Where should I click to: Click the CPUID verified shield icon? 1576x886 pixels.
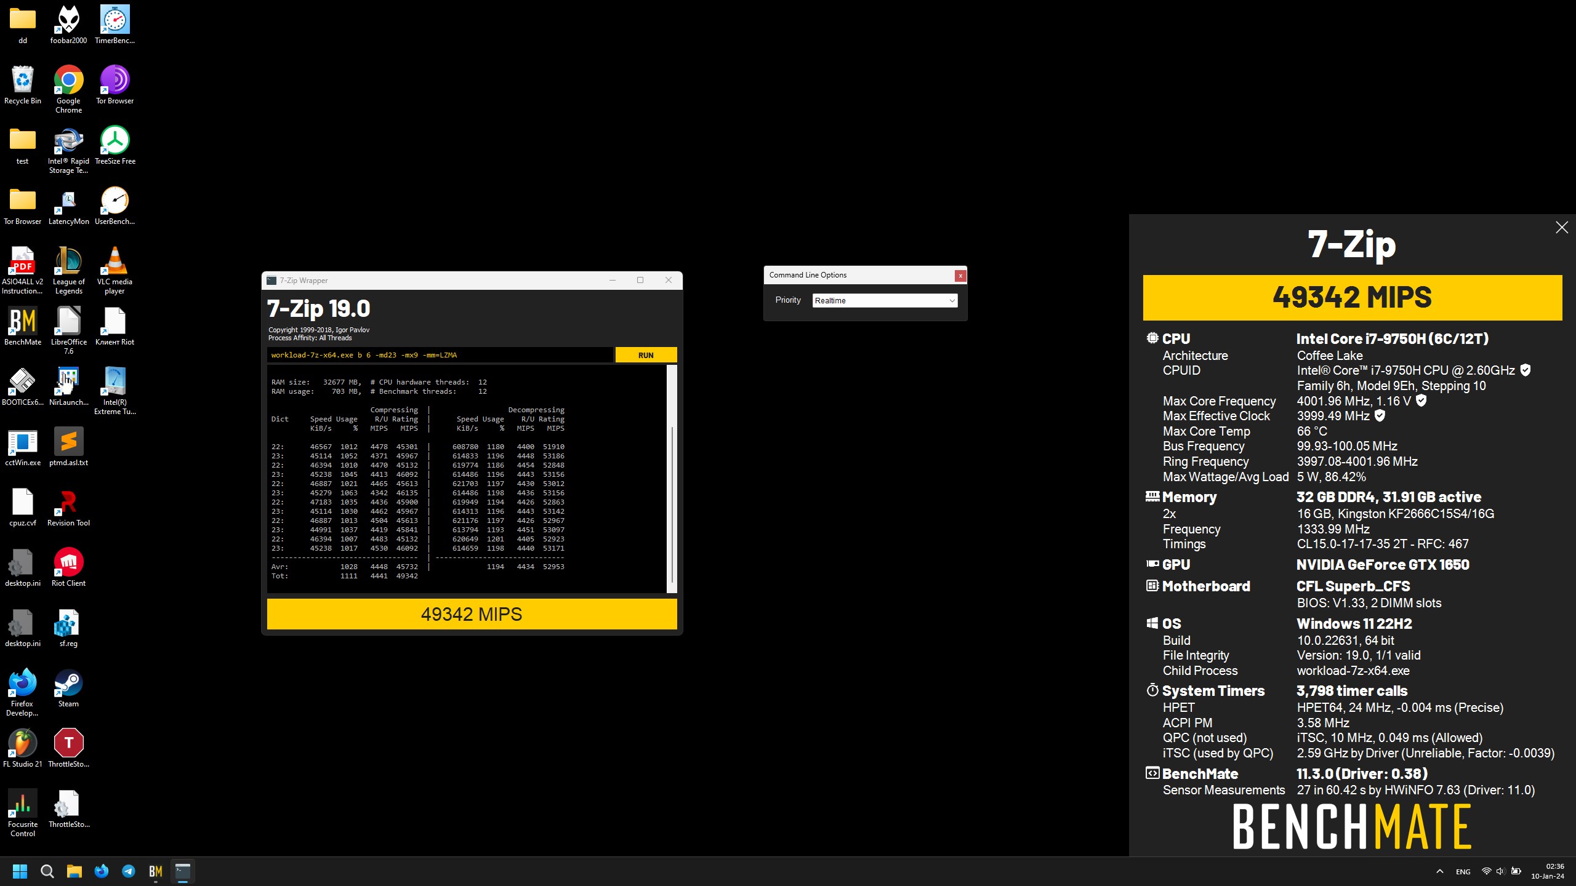(x=1526, y=370)
